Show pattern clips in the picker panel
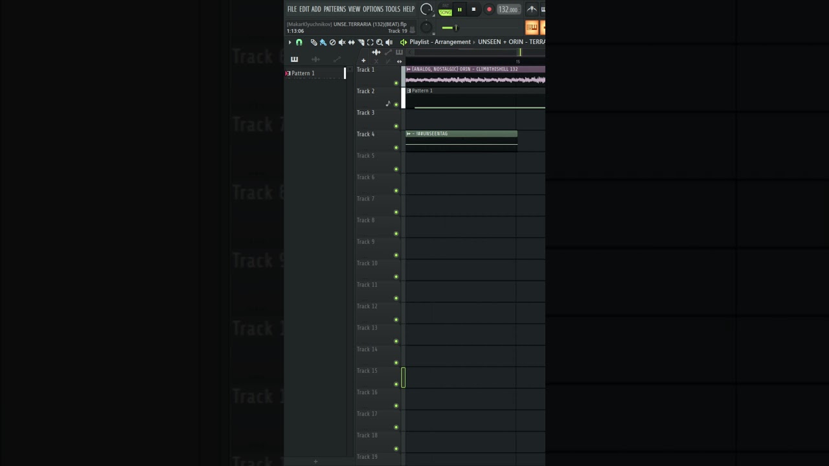This screenshot has height=466, width=829. [x=295, y=60]
